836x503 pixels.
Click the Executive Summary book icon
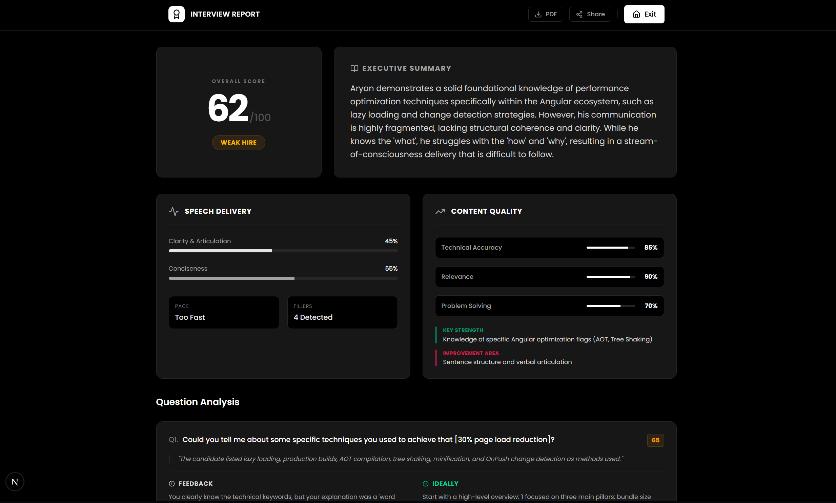354,68
